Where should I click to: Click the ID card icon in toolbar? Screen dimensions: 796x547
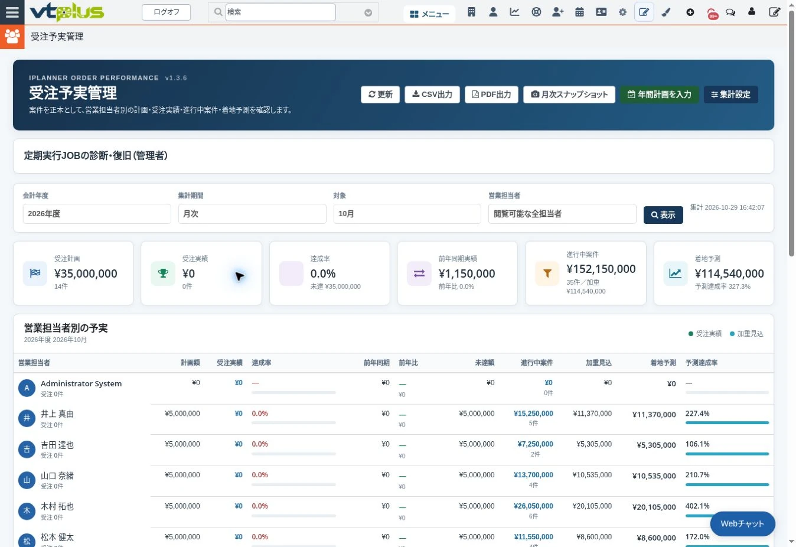(601, 12)
